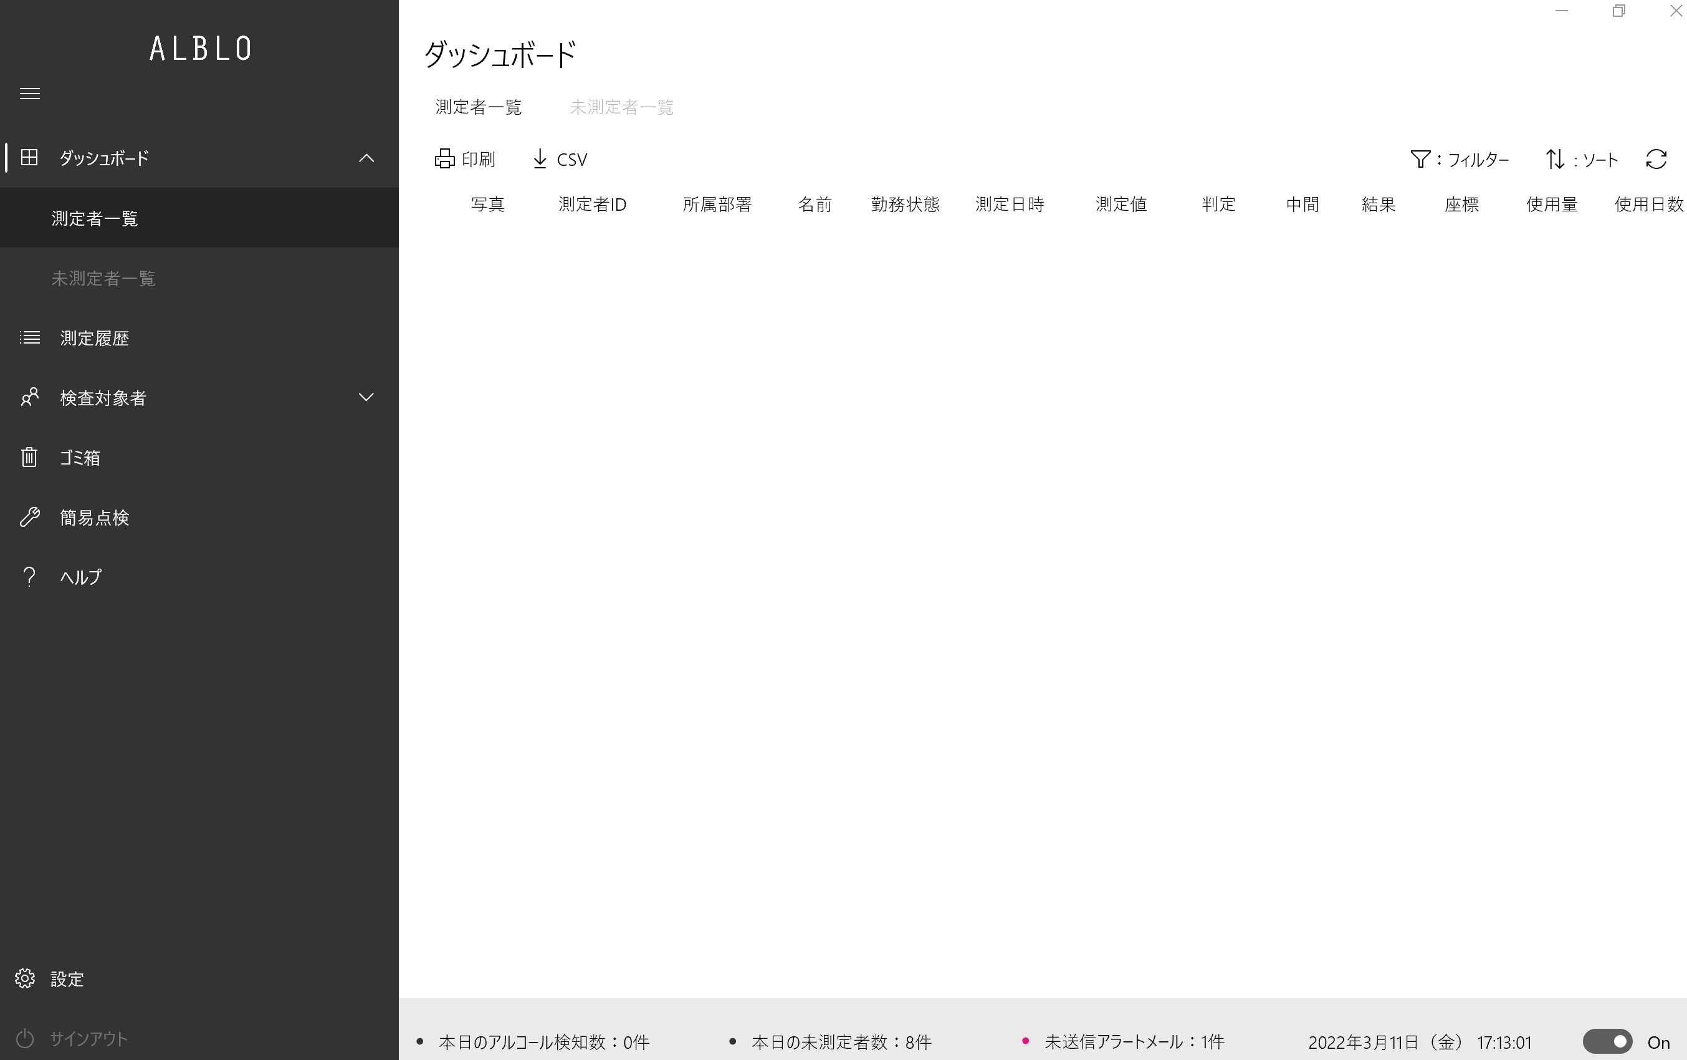Screen dimensions: 1687x1060
Task: Open ヘルプ question mark item
Action: click(x=80, y=577)
